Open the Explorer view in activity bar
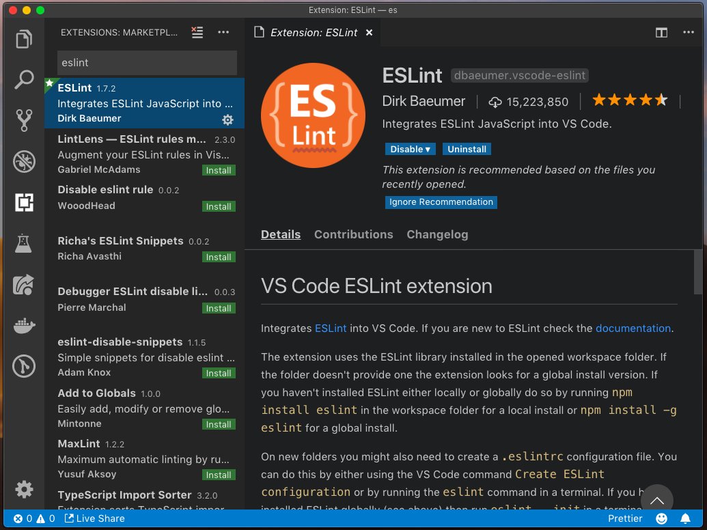Screen dimensions: 707x530 point(24,39)
